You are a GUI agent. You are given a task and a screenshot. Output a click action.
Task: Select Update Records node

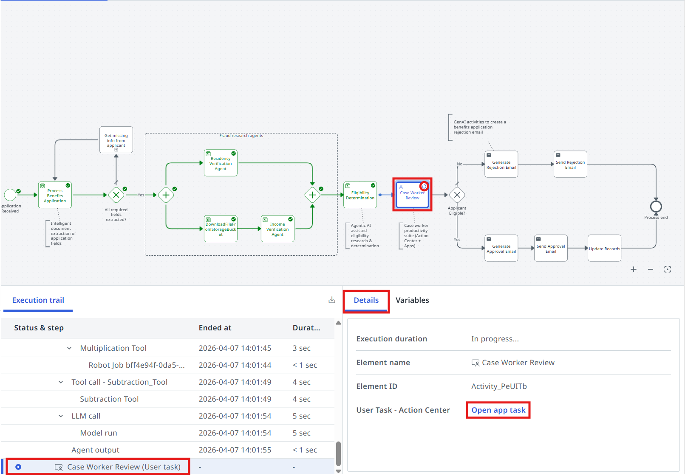[x=604, y=248]
